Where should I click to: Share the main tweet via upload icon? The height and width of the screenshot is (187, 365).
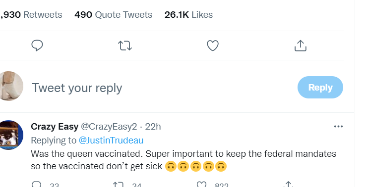point(301,46)
